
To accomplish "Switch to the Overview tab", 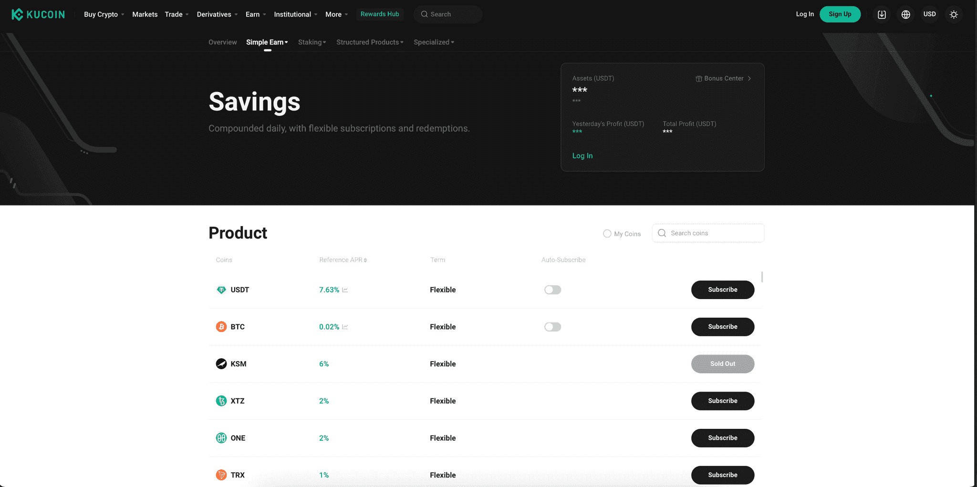I will click(222, 42).
